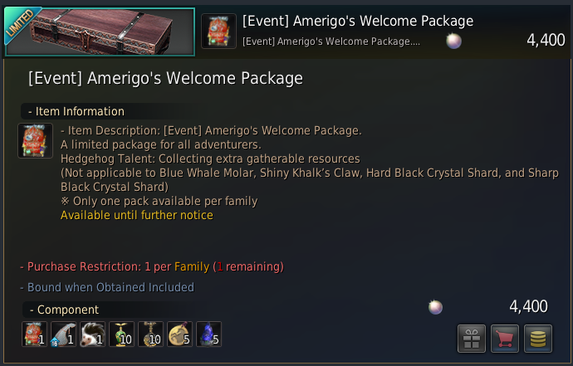Screen dimensions: 573x366
Task: Select the fishing net component icon
Action: 64,334
